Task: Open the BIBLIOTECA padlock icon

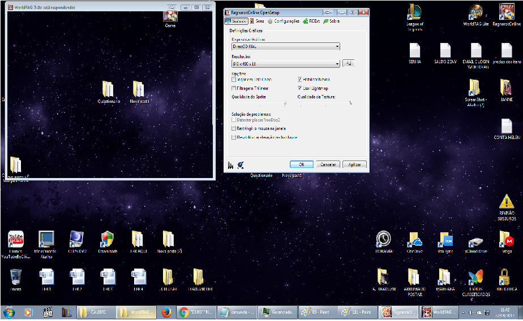Action: coord(507,280)
